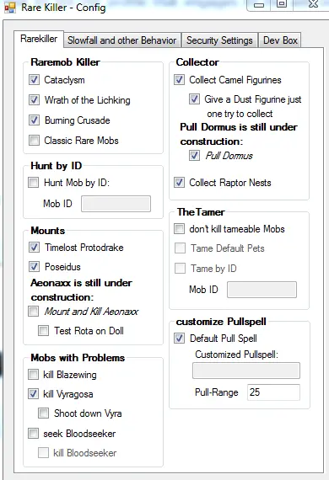Click the Rare Killer app icon in title bar

(x=10, y=8)
